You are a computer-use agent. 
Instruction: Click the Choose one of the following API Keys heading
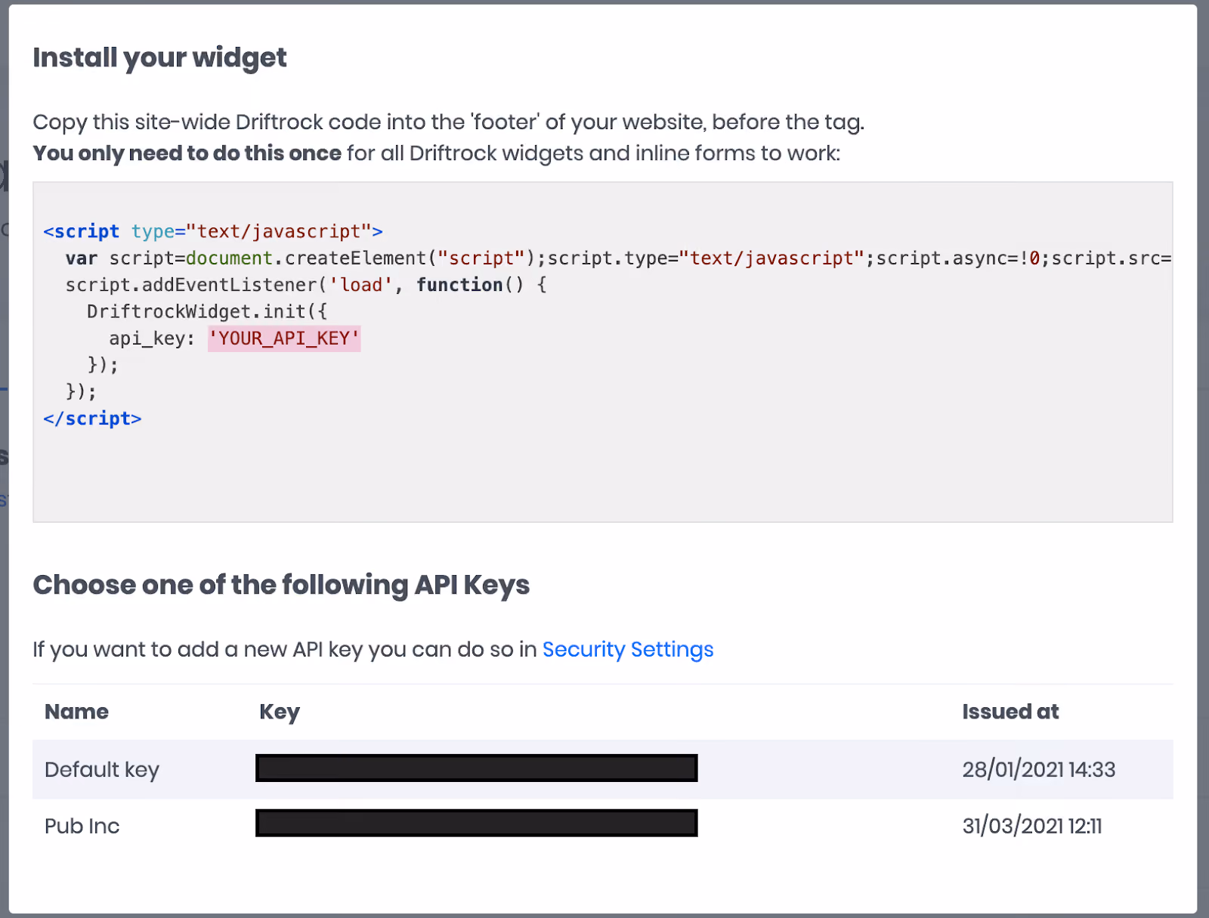click(x=281, y=586)
